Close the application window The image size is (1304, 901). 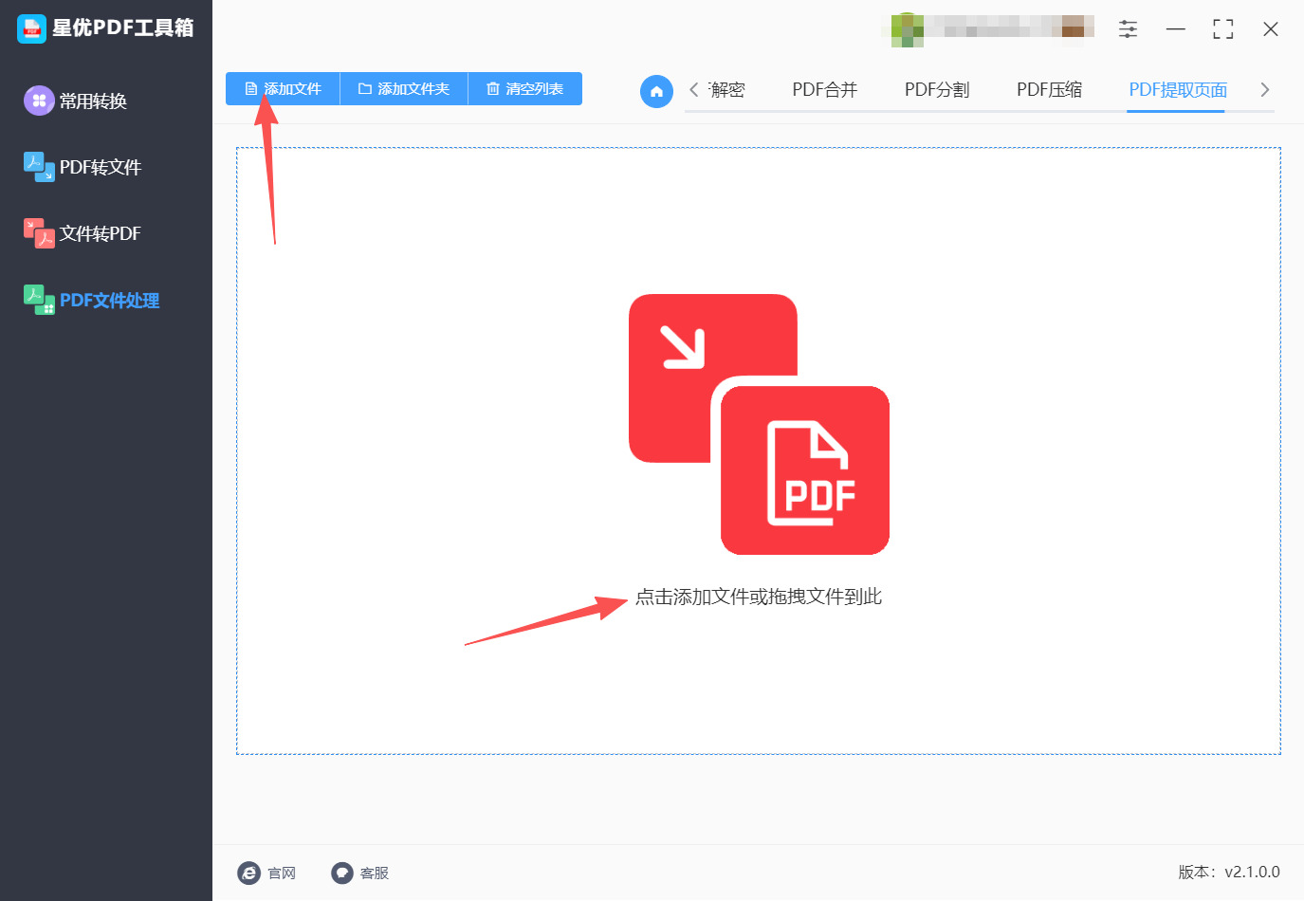1271,29
